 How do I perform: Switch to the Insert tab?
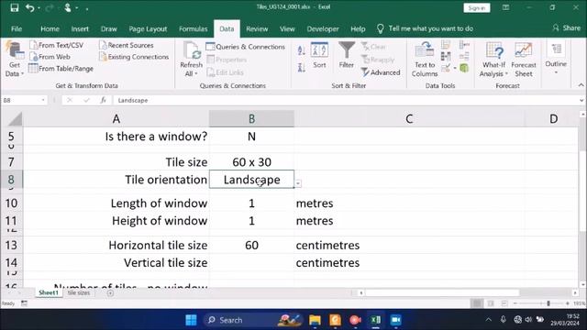(x=80, y=28)
